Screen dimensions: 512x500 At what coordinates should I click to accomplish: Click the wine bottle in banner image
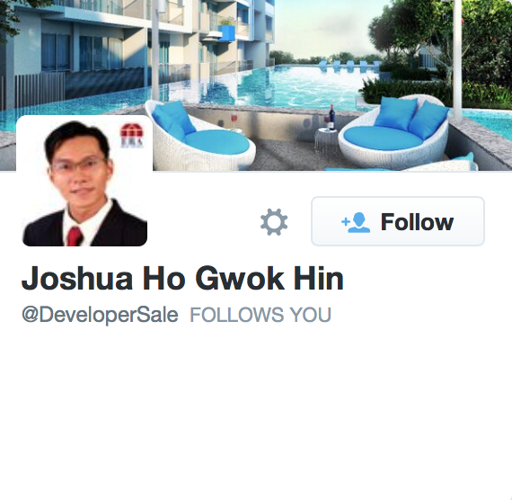click(331, 117)
